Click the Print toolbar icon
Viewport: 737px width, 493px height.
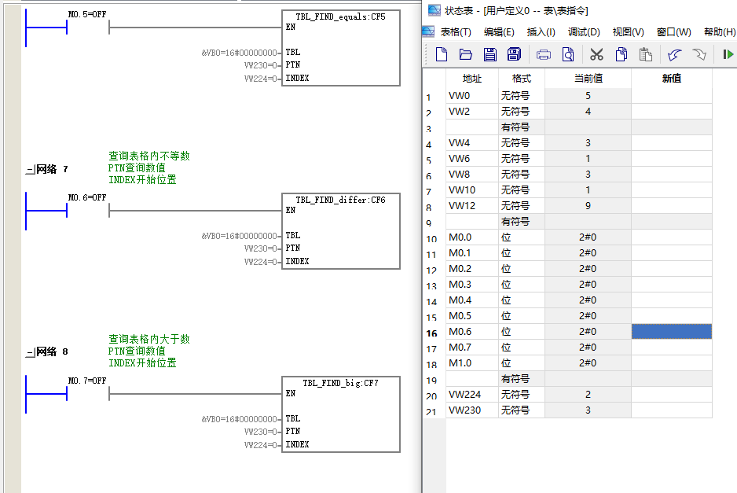coord(544,54)
